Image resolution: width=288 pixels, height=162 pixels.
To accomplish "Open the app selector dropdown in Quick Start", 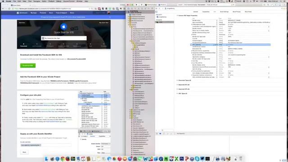I will 64,38.
